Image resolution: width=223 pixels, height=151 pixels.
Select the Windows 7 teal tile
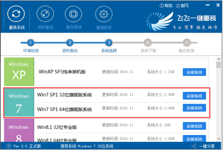coord(19,102)
